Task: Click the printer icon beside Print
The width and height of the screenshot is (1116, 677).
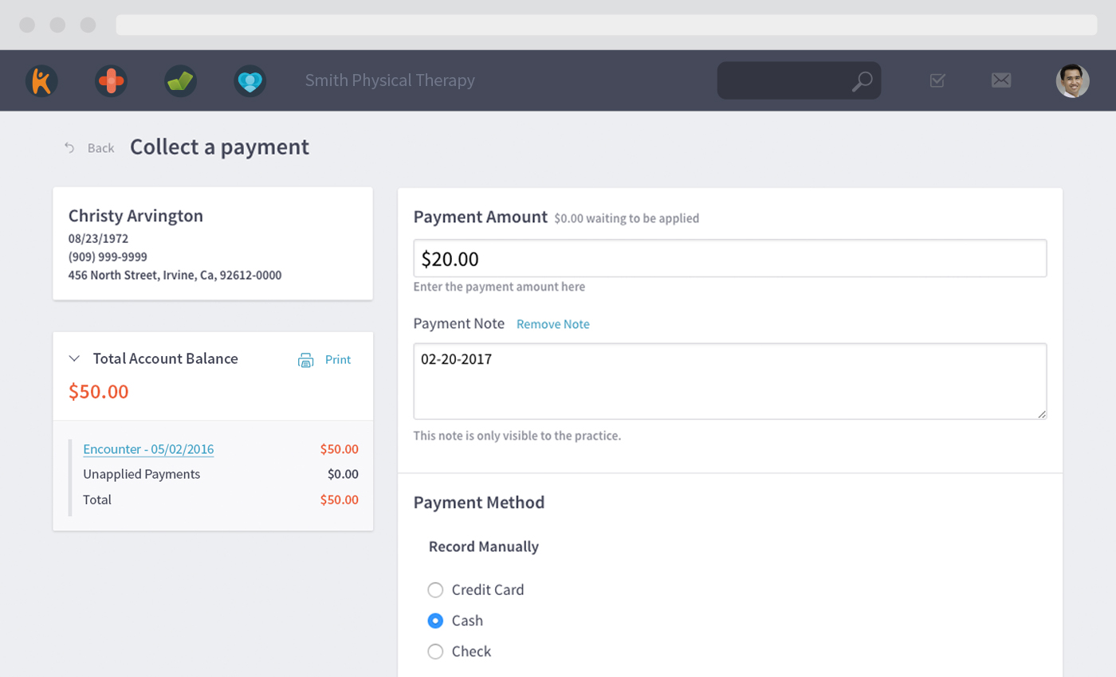Action: coord(306,359)
